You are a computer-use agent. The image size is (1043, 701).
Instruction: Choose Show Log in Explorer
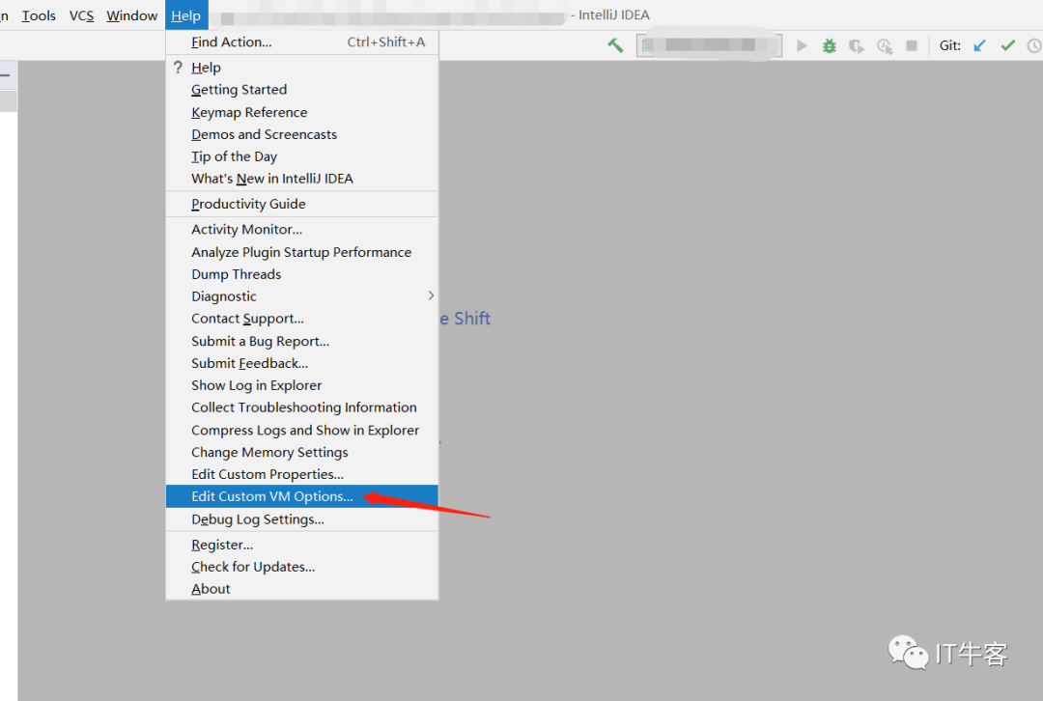[x=257, y=385]
